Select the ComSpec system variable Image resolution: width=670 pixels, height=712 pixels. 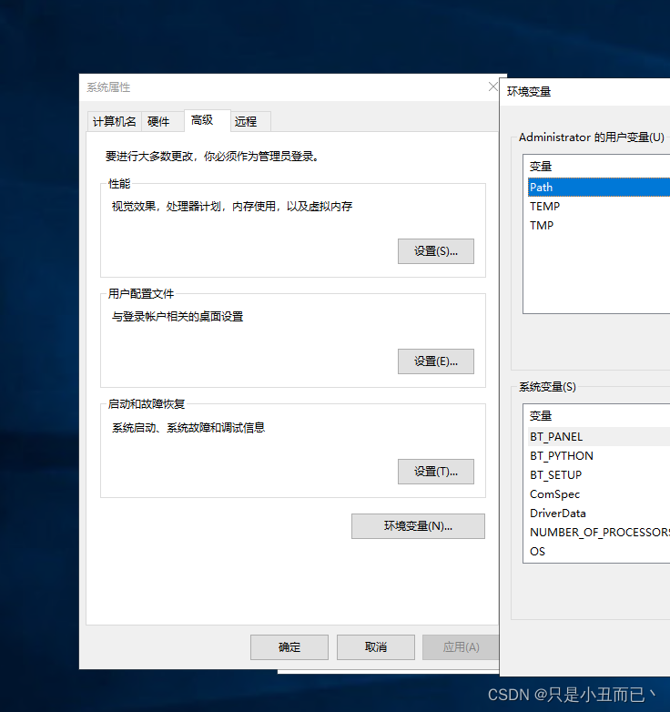pyautogui.click(x=599, y=494)
